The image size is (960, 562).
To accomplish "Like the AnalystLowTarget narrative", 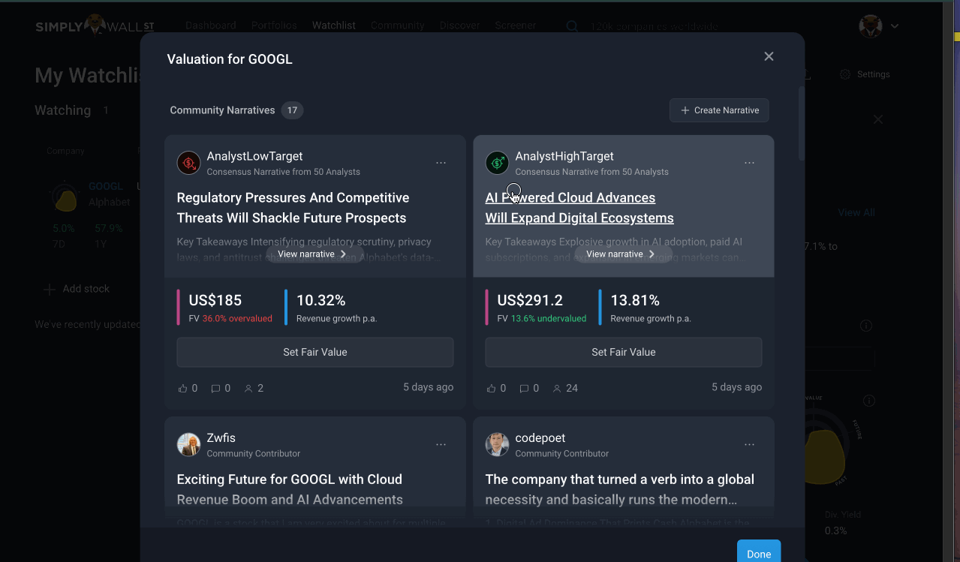I will 188,388.
